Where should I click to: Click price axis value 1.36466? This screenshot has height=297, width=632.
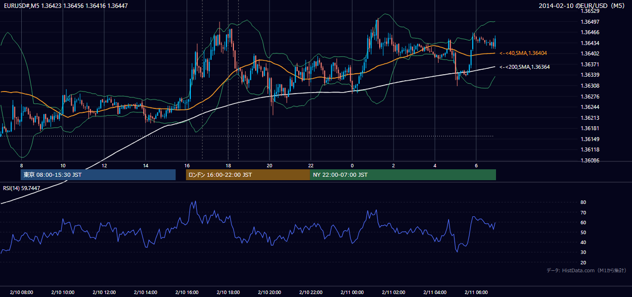[589, 32]
